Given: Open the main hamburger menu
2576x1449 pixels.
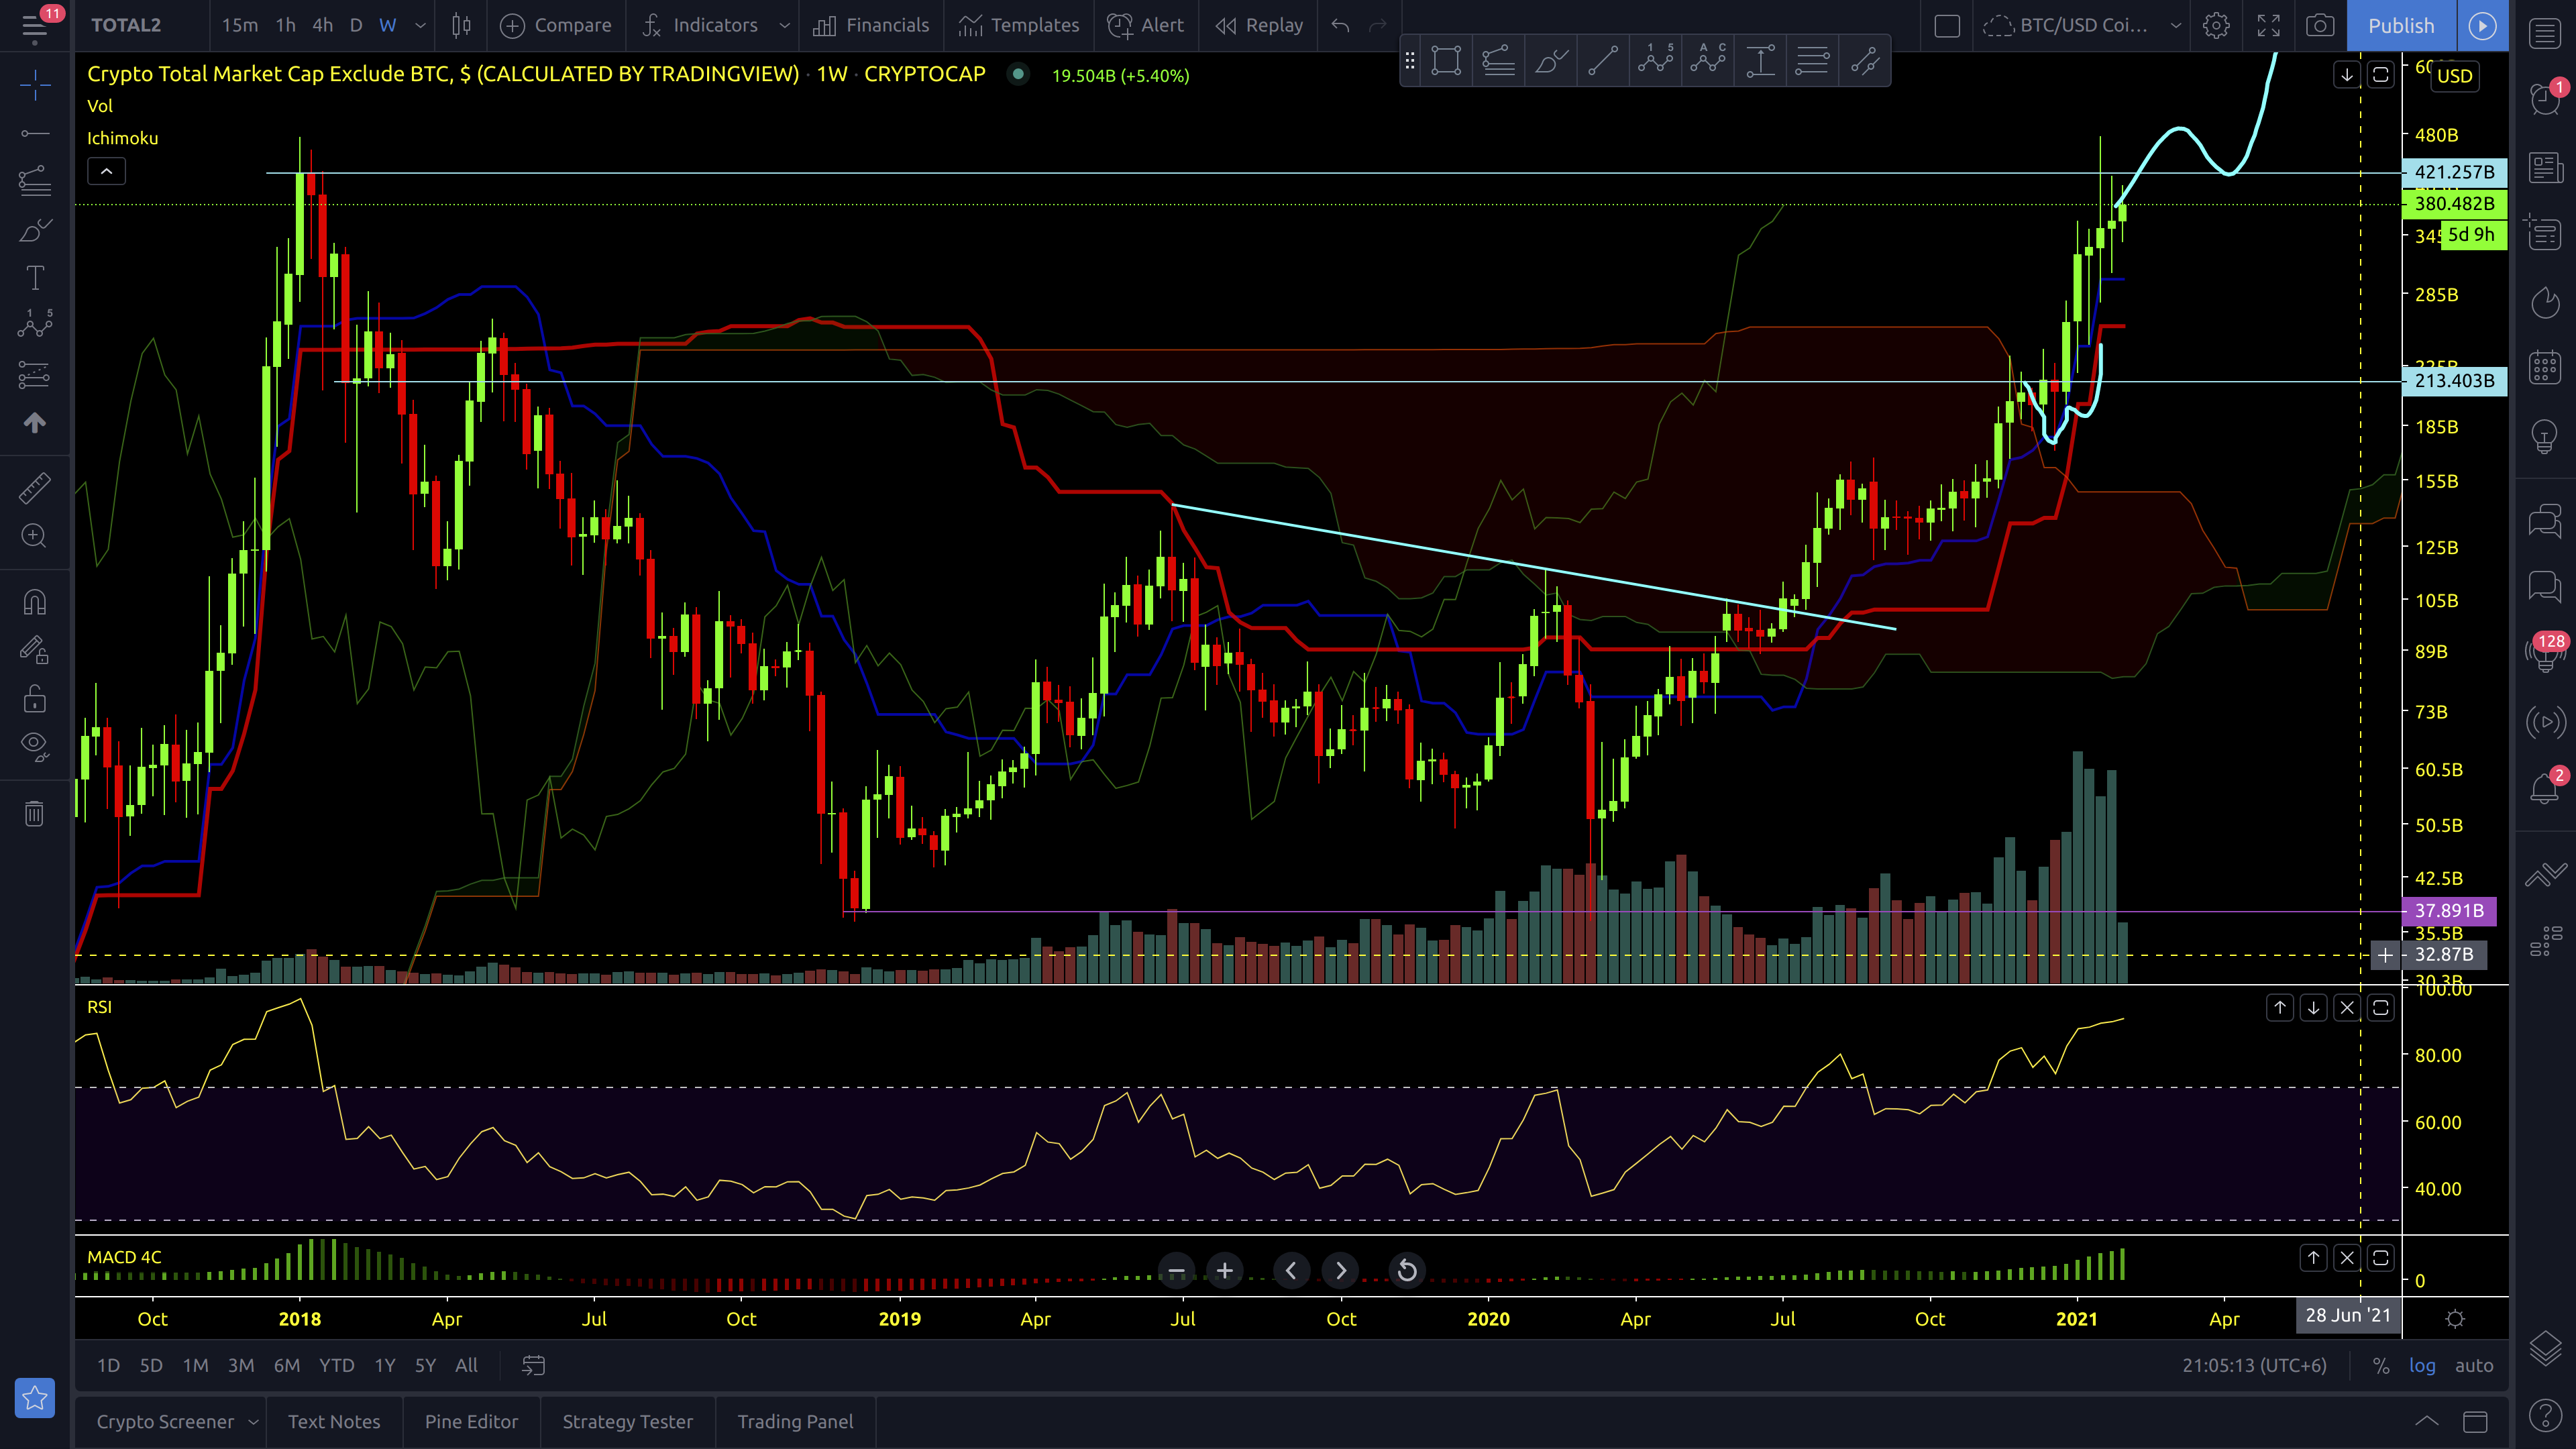Looking at the screenshot, I should click(35, 25).
